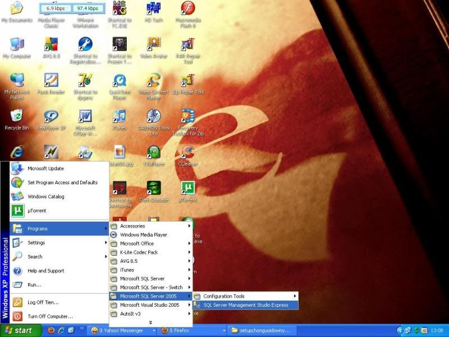Click Firefox quick launch icon
449x337 pixels.
pos(51,330)
